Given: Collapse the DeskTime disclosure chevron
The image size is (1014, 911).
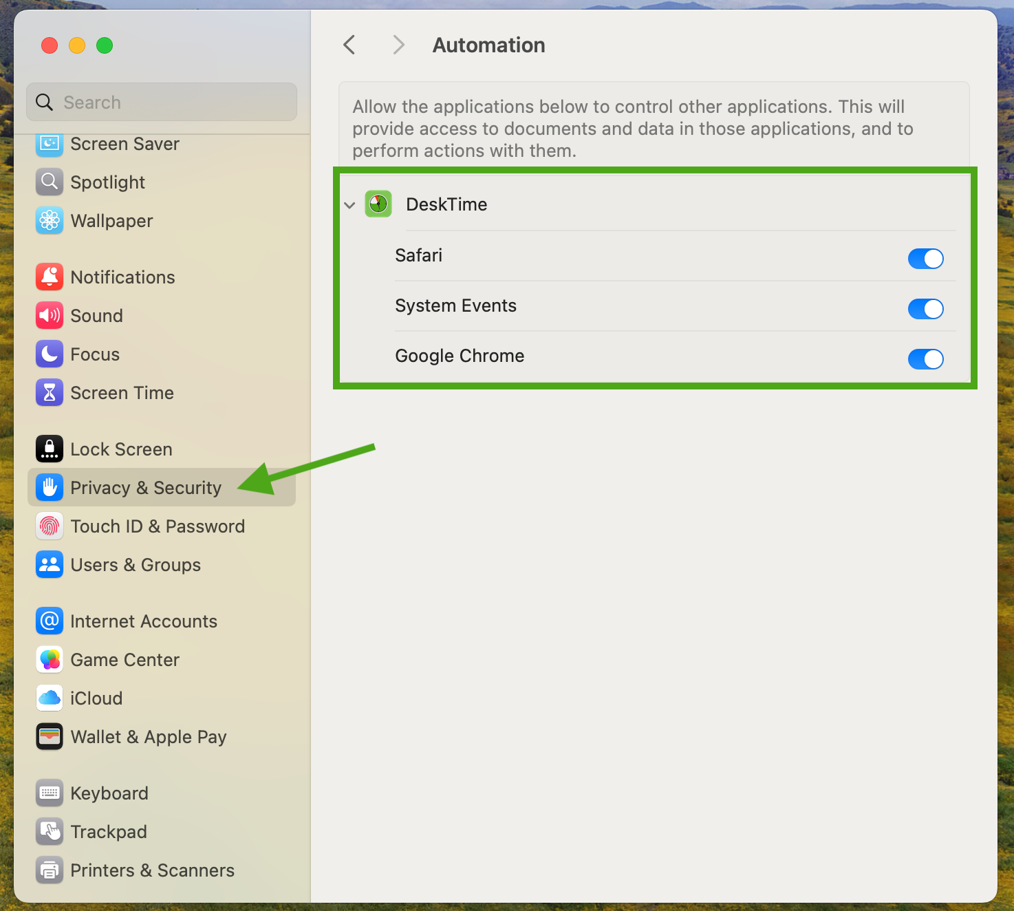Looking at the screenshot, I should pos(349,205).
